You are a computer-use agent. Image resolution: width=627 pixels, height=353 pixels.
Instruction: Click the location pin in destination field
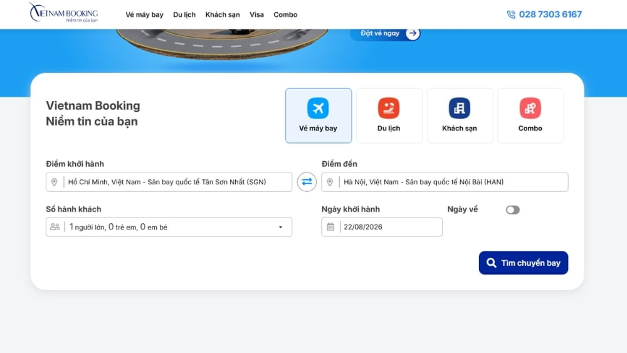(x=330, y=182)
